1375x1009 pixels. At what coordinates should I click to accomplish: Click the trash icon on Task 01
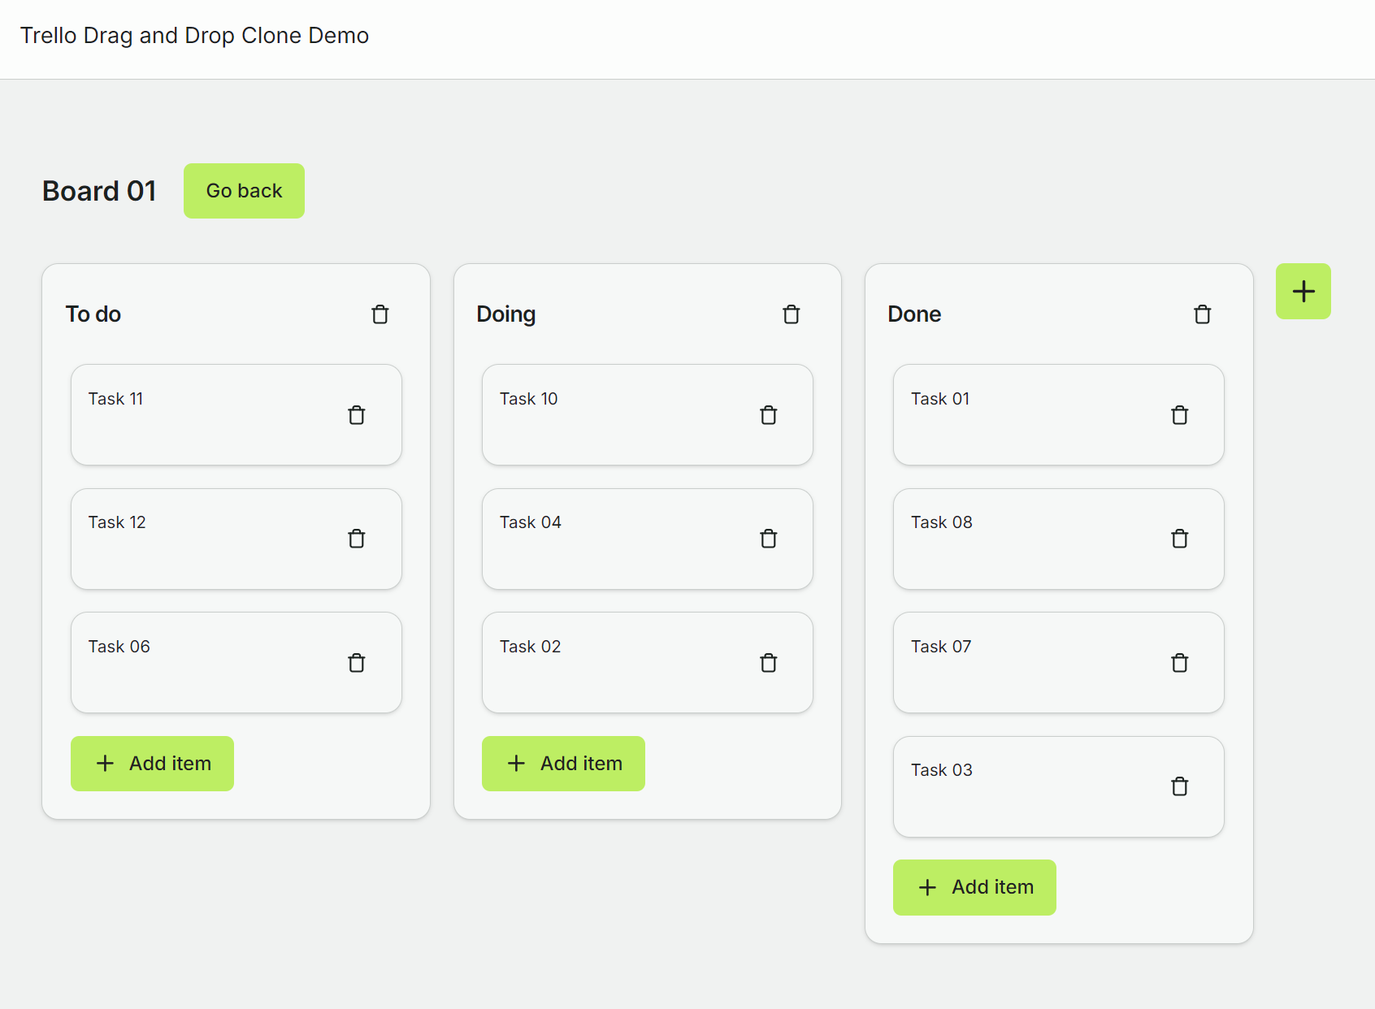pos(1180,415)
